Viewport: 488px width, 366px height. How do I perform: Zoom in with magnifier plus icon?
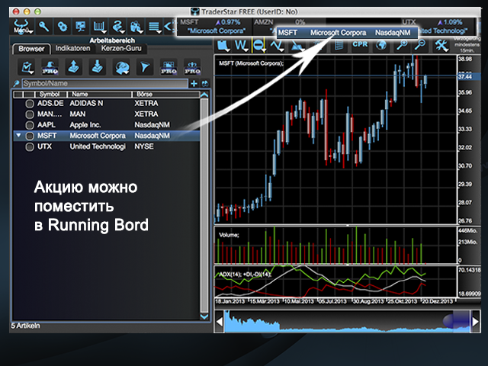(402, 46)
